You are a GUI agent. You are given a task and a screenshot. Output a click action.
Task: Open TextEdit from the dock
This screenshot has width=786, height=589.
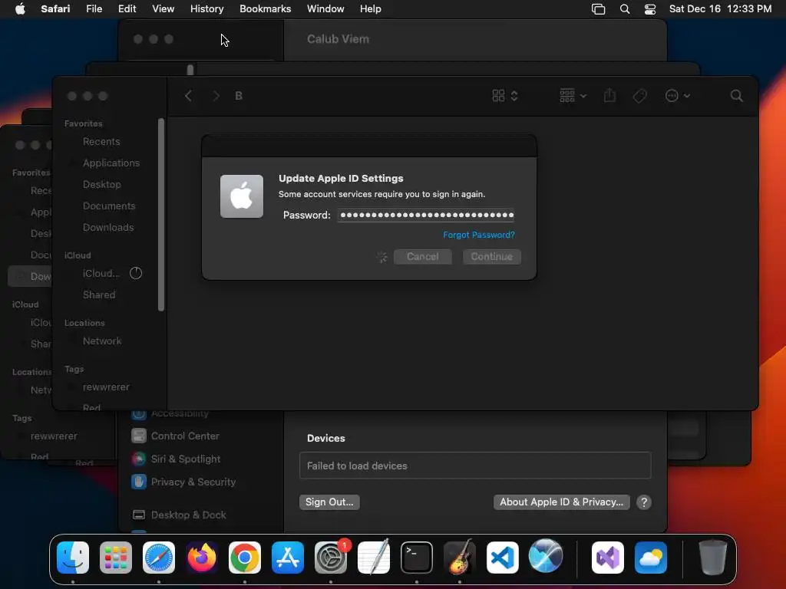tap(374, 558)
